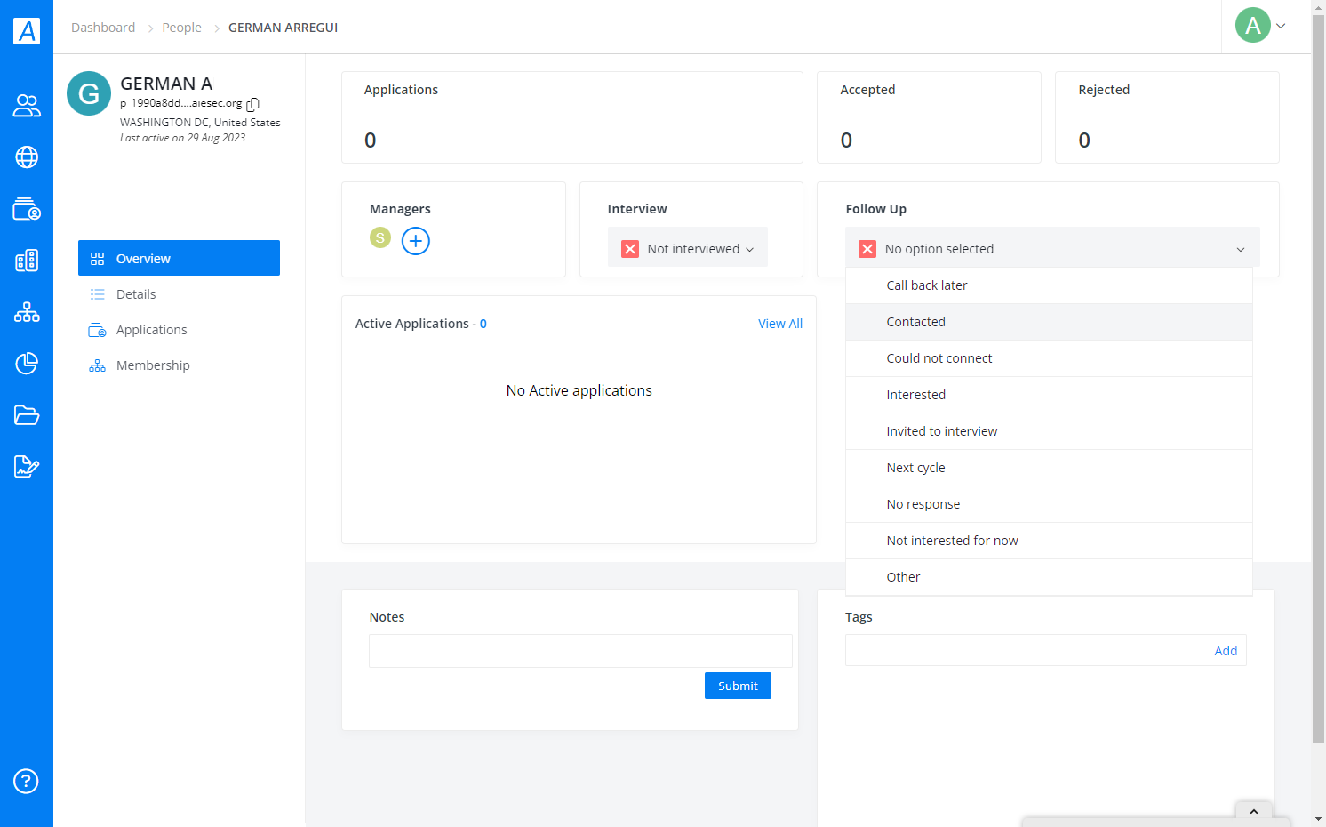Copy the email address with copy icon

(x=253, y=104)
